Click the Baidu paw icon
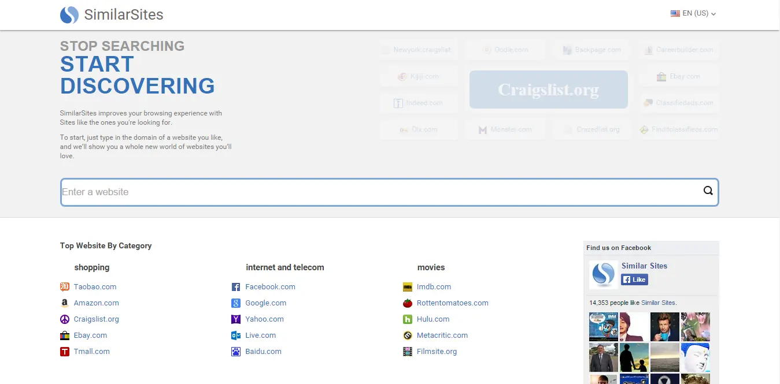Screen dimensions: 780x384 click(x=235, y=351)
